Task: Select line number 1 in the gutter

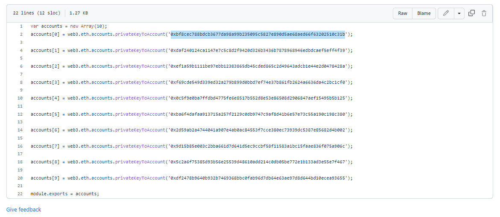Action: [21, 26]
